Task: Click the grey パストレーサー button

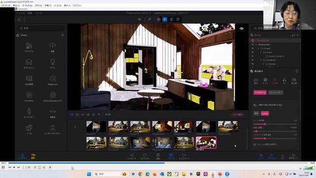Action: tap(276, 92)
